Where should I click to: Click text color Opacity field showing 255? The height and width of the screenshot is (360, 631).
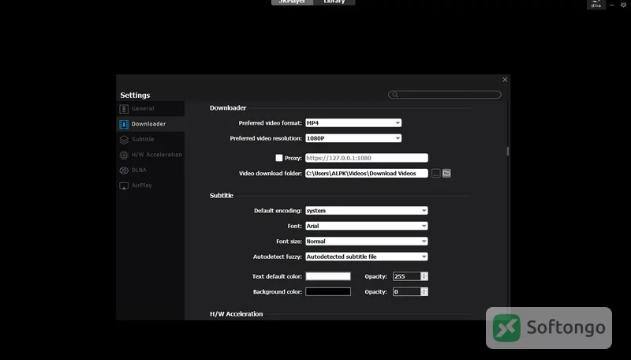coord(406,276)
